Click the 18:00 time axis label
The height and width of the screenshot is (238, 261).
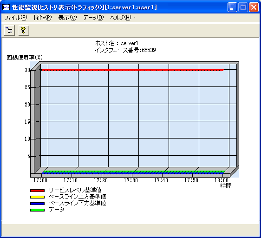point(222,180)
